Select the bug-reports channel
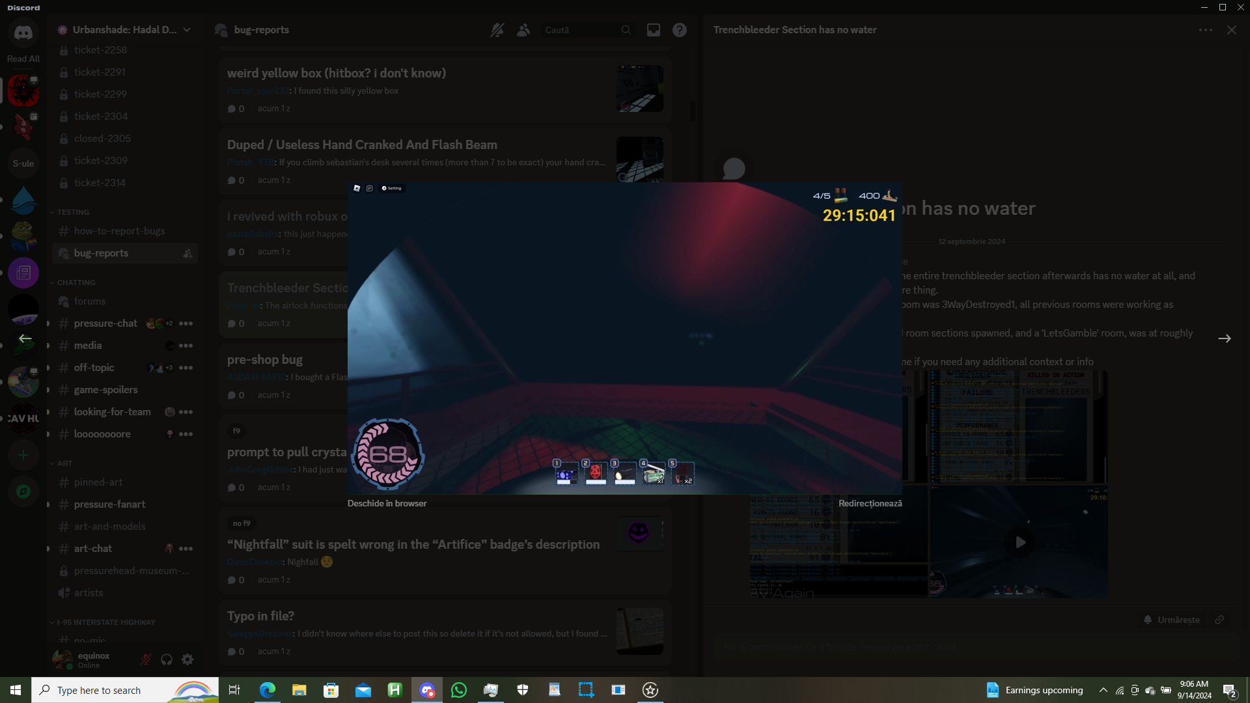 [102, 253]
